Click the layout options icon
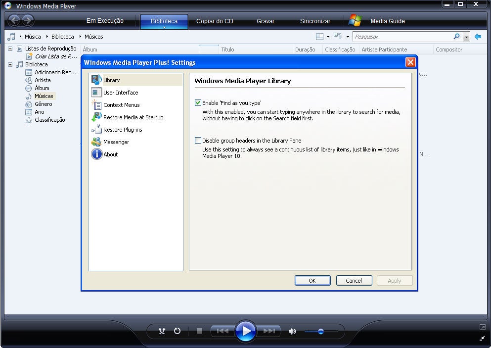This screenshot has height=348, width=491. click(x=319, y=37)
